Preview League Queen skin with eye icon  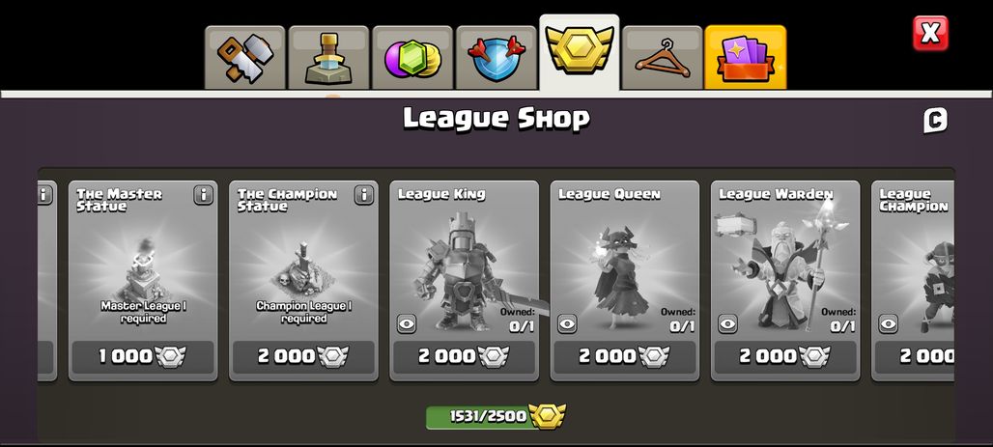[567, 324]
